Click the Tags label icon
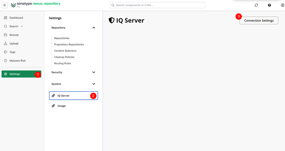The width and height of the screenshot is (285, 151). click(x=5, y=52)
